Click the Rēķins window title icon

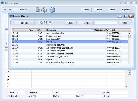coord(3,3)
